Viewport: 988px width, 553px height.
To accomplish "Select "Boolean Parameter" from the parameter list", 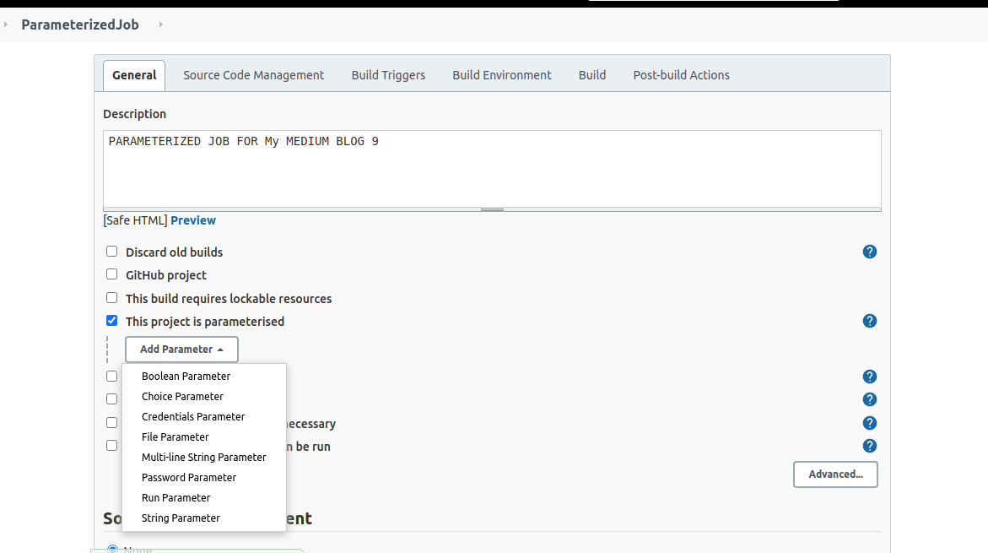I will tap(186, 376).
